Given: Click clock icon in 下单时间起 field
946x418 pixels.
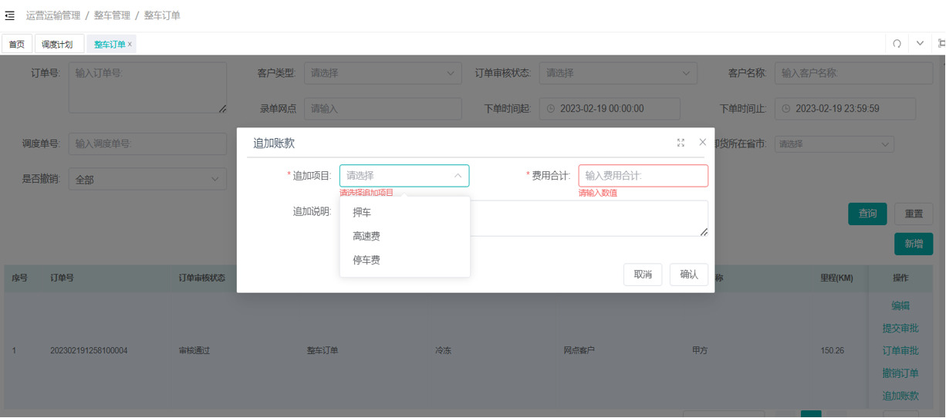Looking at the screenshot, I should coord(550,109).
